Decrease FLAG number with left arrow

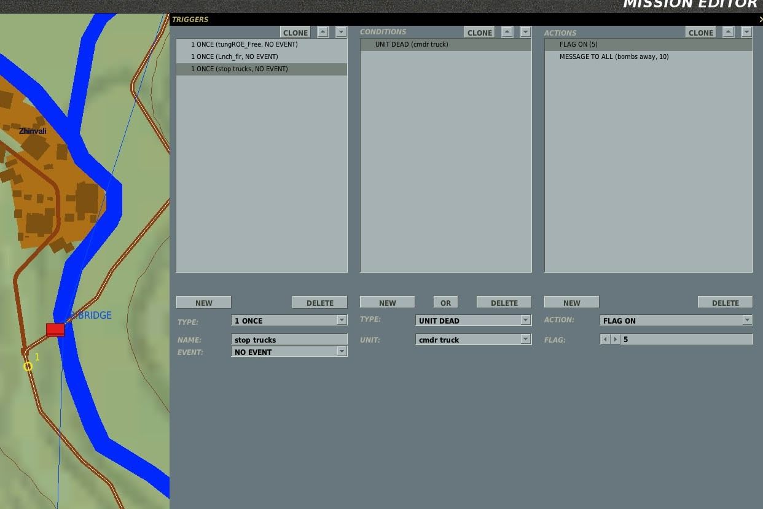coord(605,339)
